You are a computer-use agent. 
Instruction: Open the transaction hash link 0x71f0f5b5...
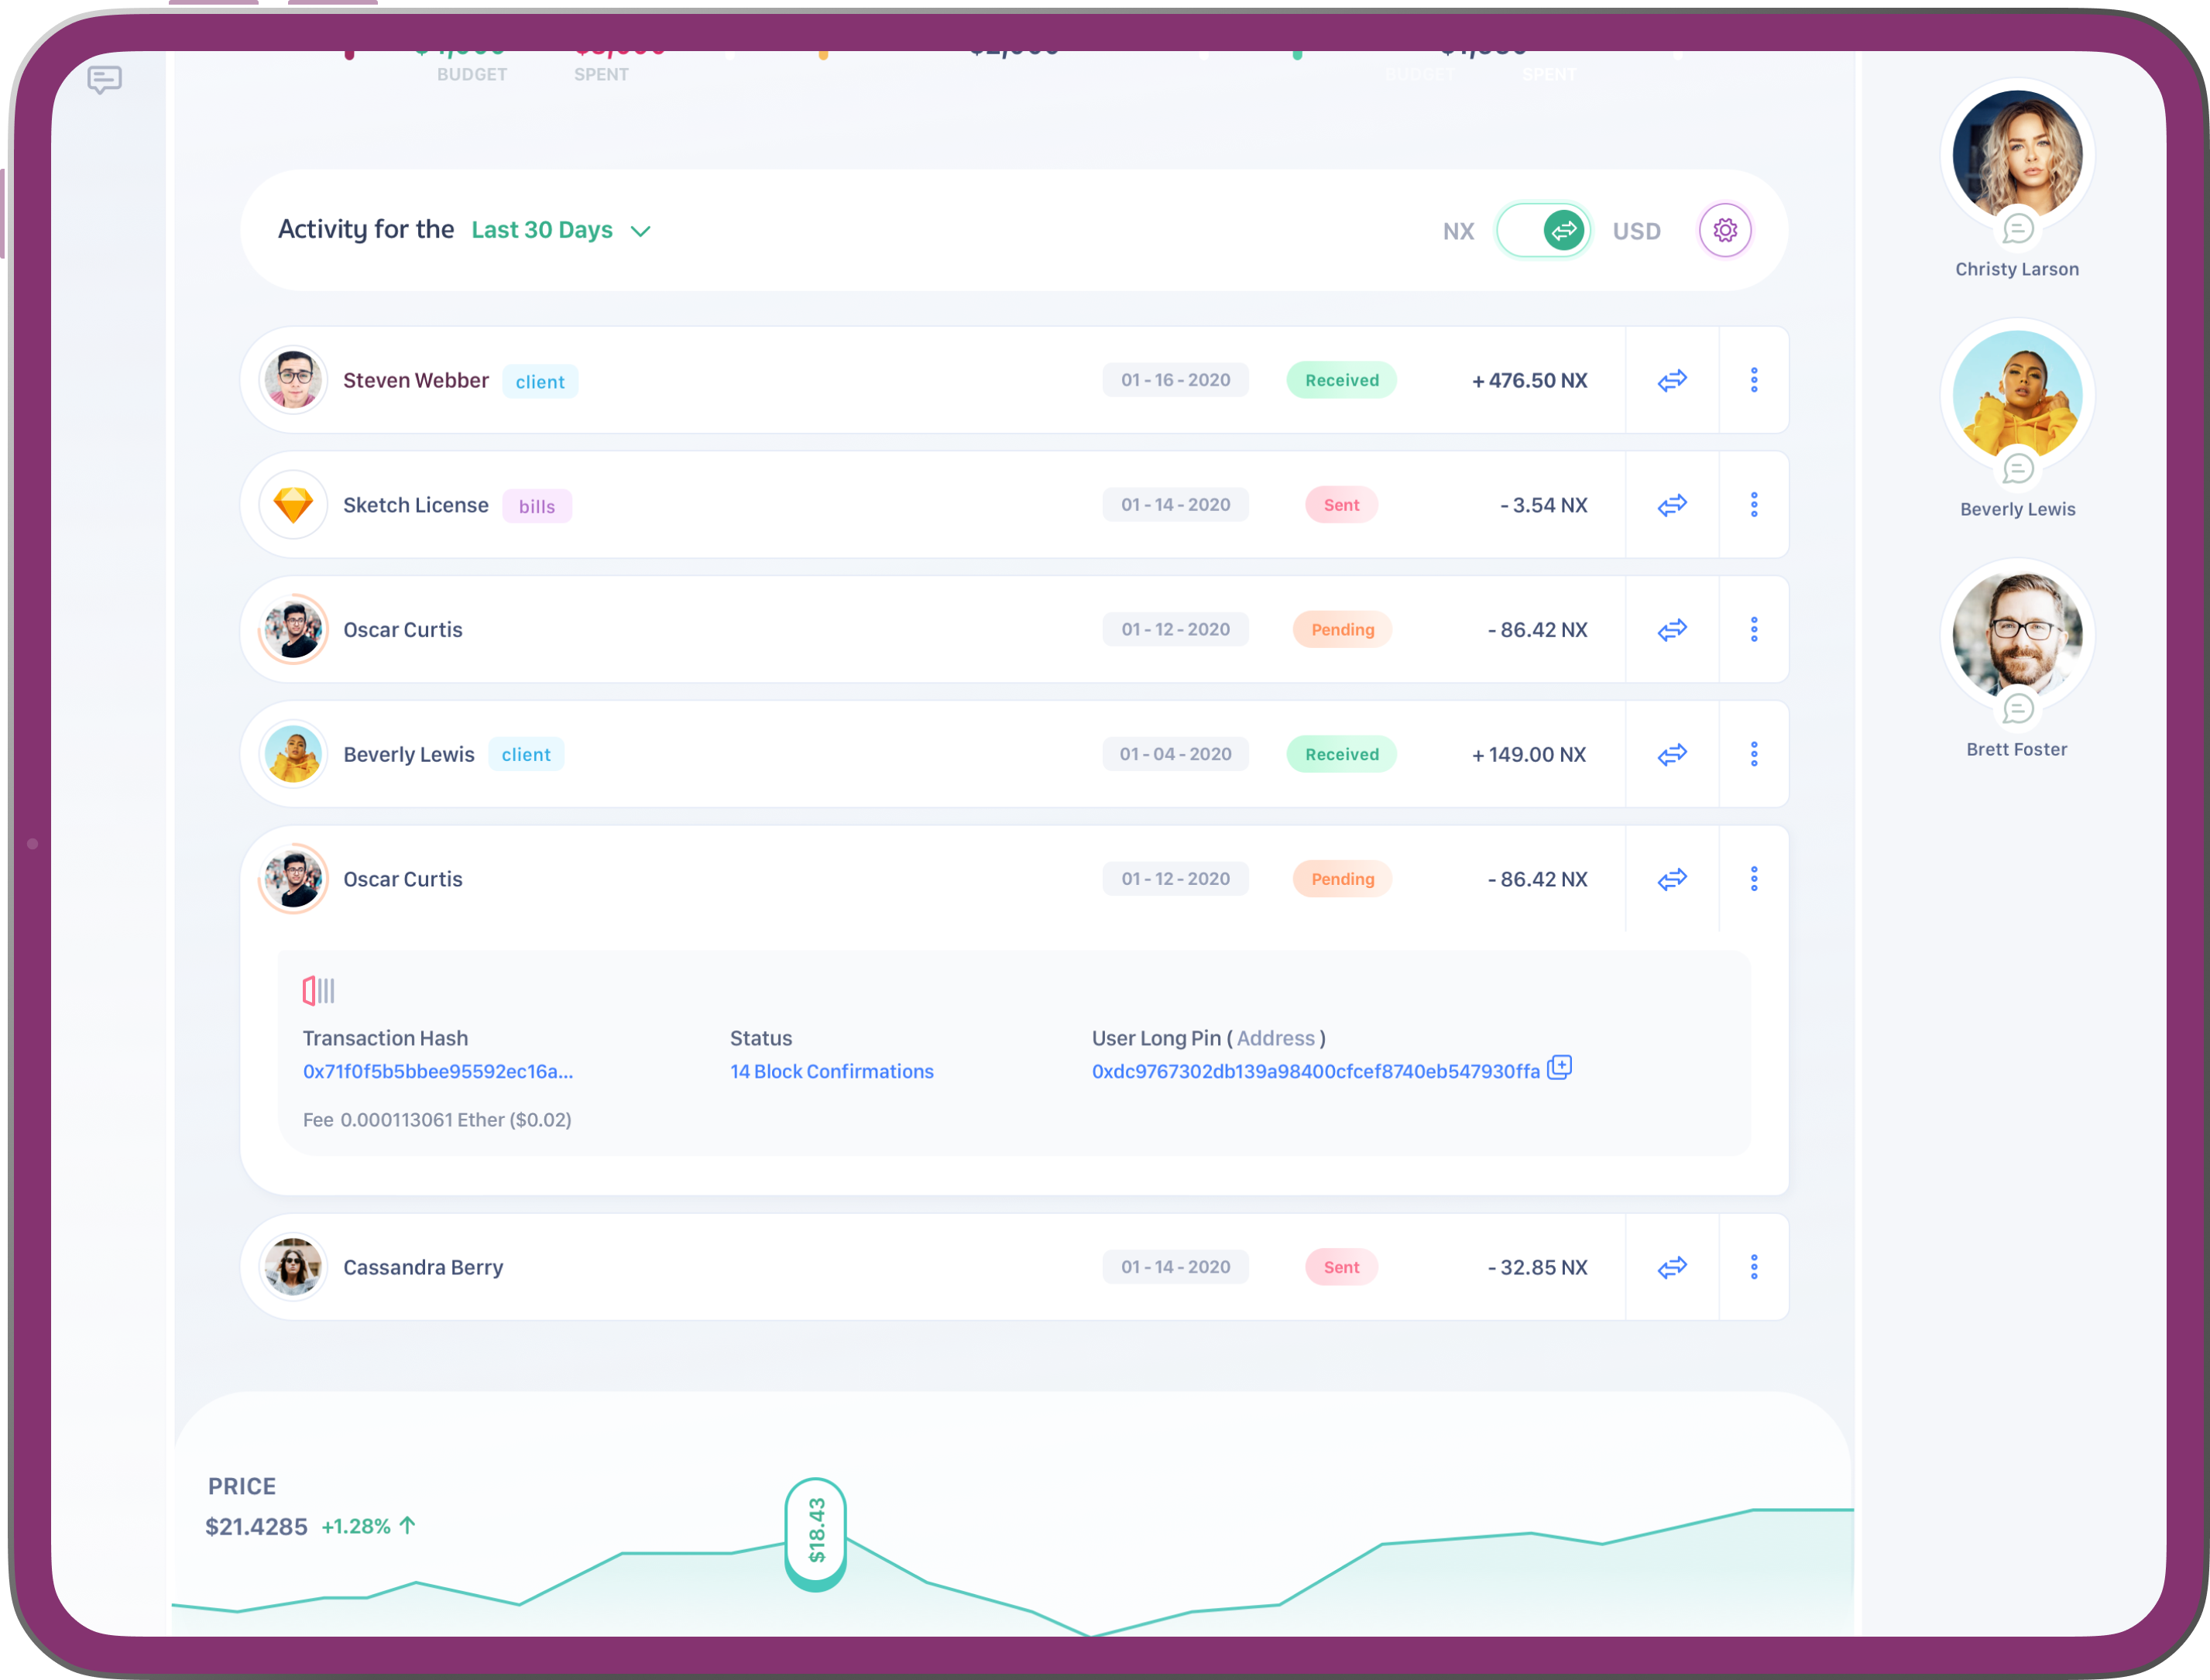(x=438, y=1071)
